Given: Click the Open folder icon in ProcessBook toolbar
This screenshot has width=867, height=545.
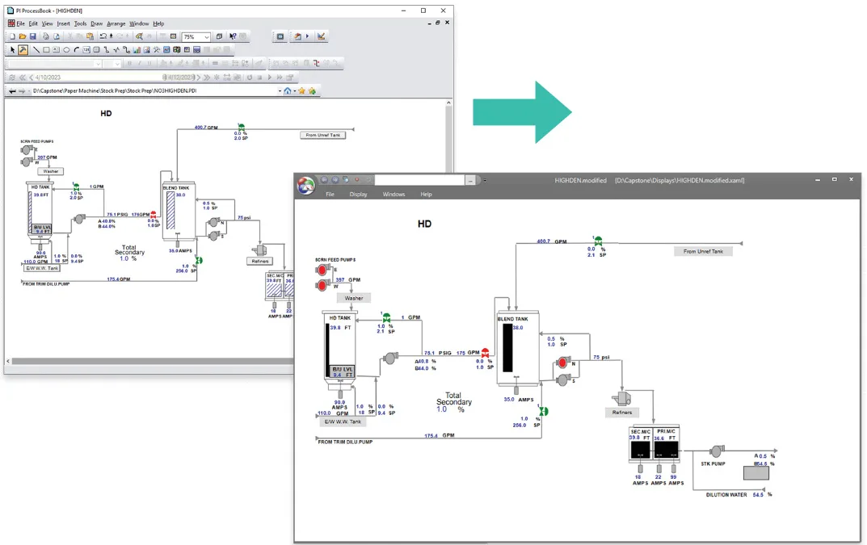Looking at the screenshot, I should (x=23, y=36).
